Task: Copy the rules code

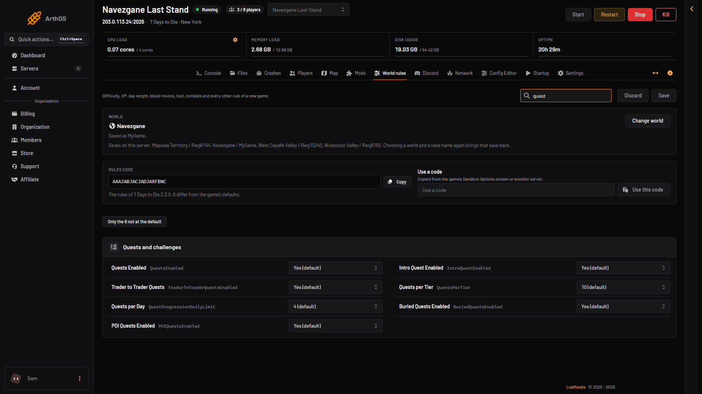Action: coord(397,182)
